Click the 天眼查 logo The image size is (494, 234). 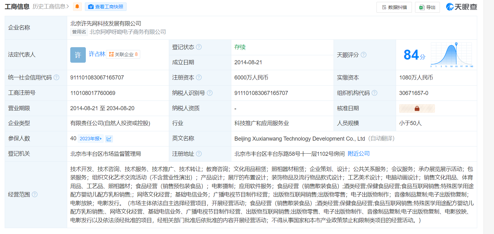click(462, 7)
